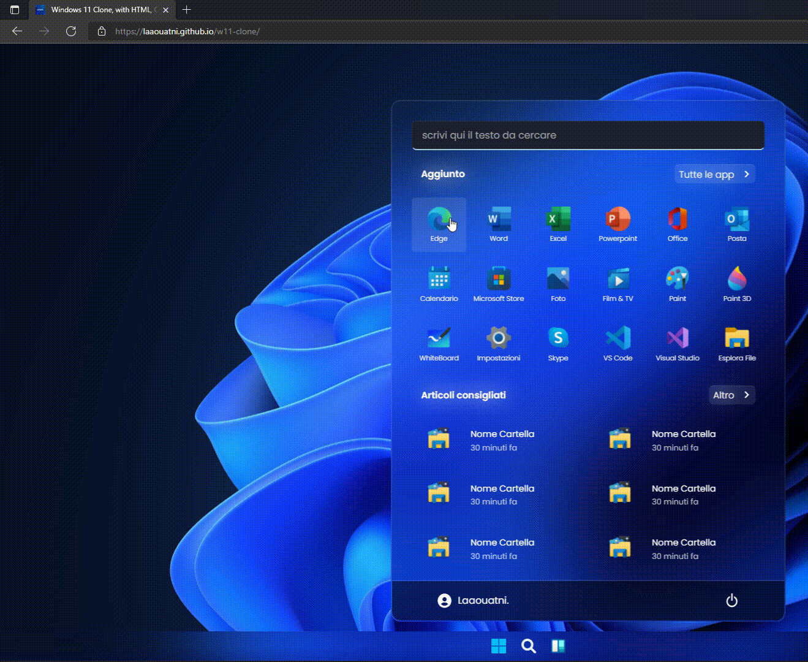Viewport: 808px width, 662px height.
Task: Open the Edge browser app
Action: tap(439, 224)
